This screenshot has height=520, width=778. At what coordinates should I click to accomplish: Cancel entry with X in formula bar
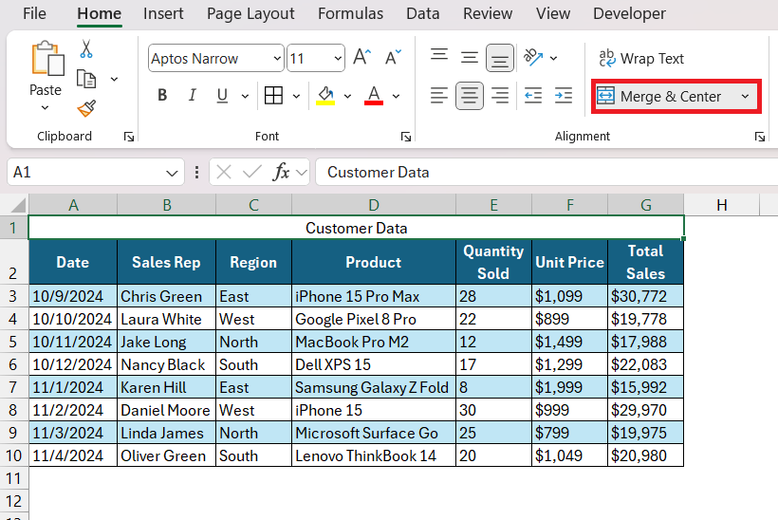click(224, 172)
